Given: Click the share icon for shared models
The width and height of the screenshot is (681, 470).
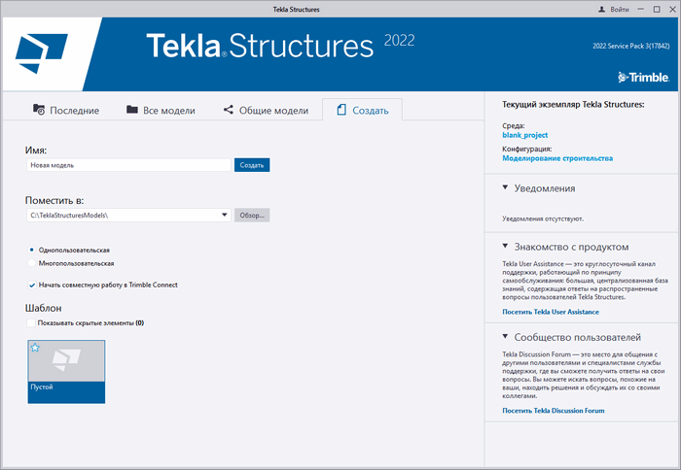Looking at the screenshot, I should pos(229,110).
